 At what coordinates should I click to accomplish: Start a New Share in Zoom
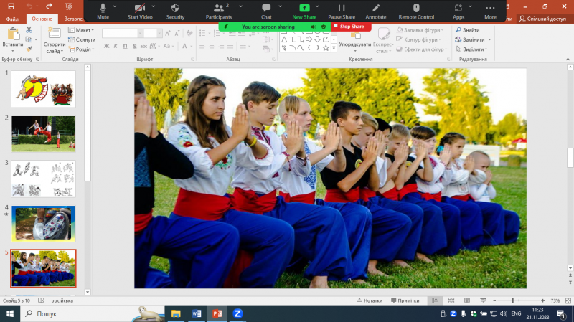pos(304,11)
